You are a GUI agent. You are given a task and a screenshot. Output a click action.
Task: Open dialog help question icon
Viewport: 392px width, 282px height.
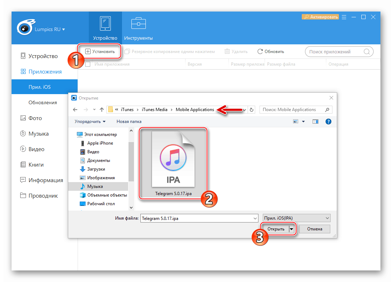[328, 122]
